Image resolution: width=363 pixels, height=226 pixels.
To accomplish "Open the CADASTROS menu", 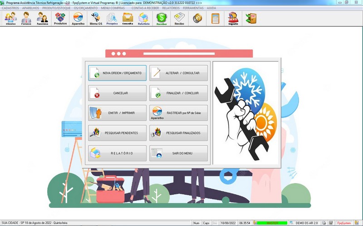I will point(10,8).
